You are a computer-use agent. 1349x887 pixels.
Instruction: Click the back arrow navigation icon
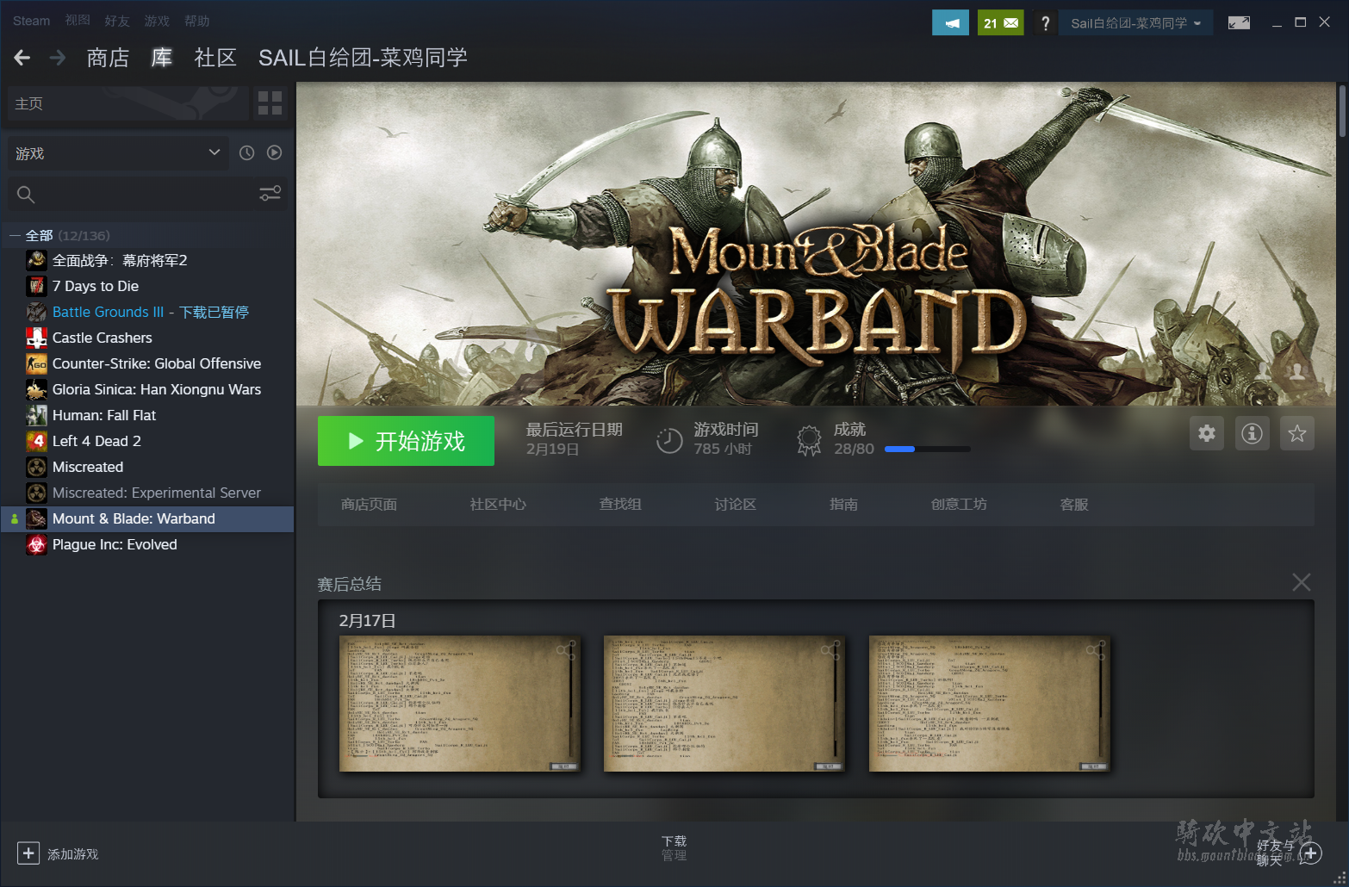coord(22,58)
